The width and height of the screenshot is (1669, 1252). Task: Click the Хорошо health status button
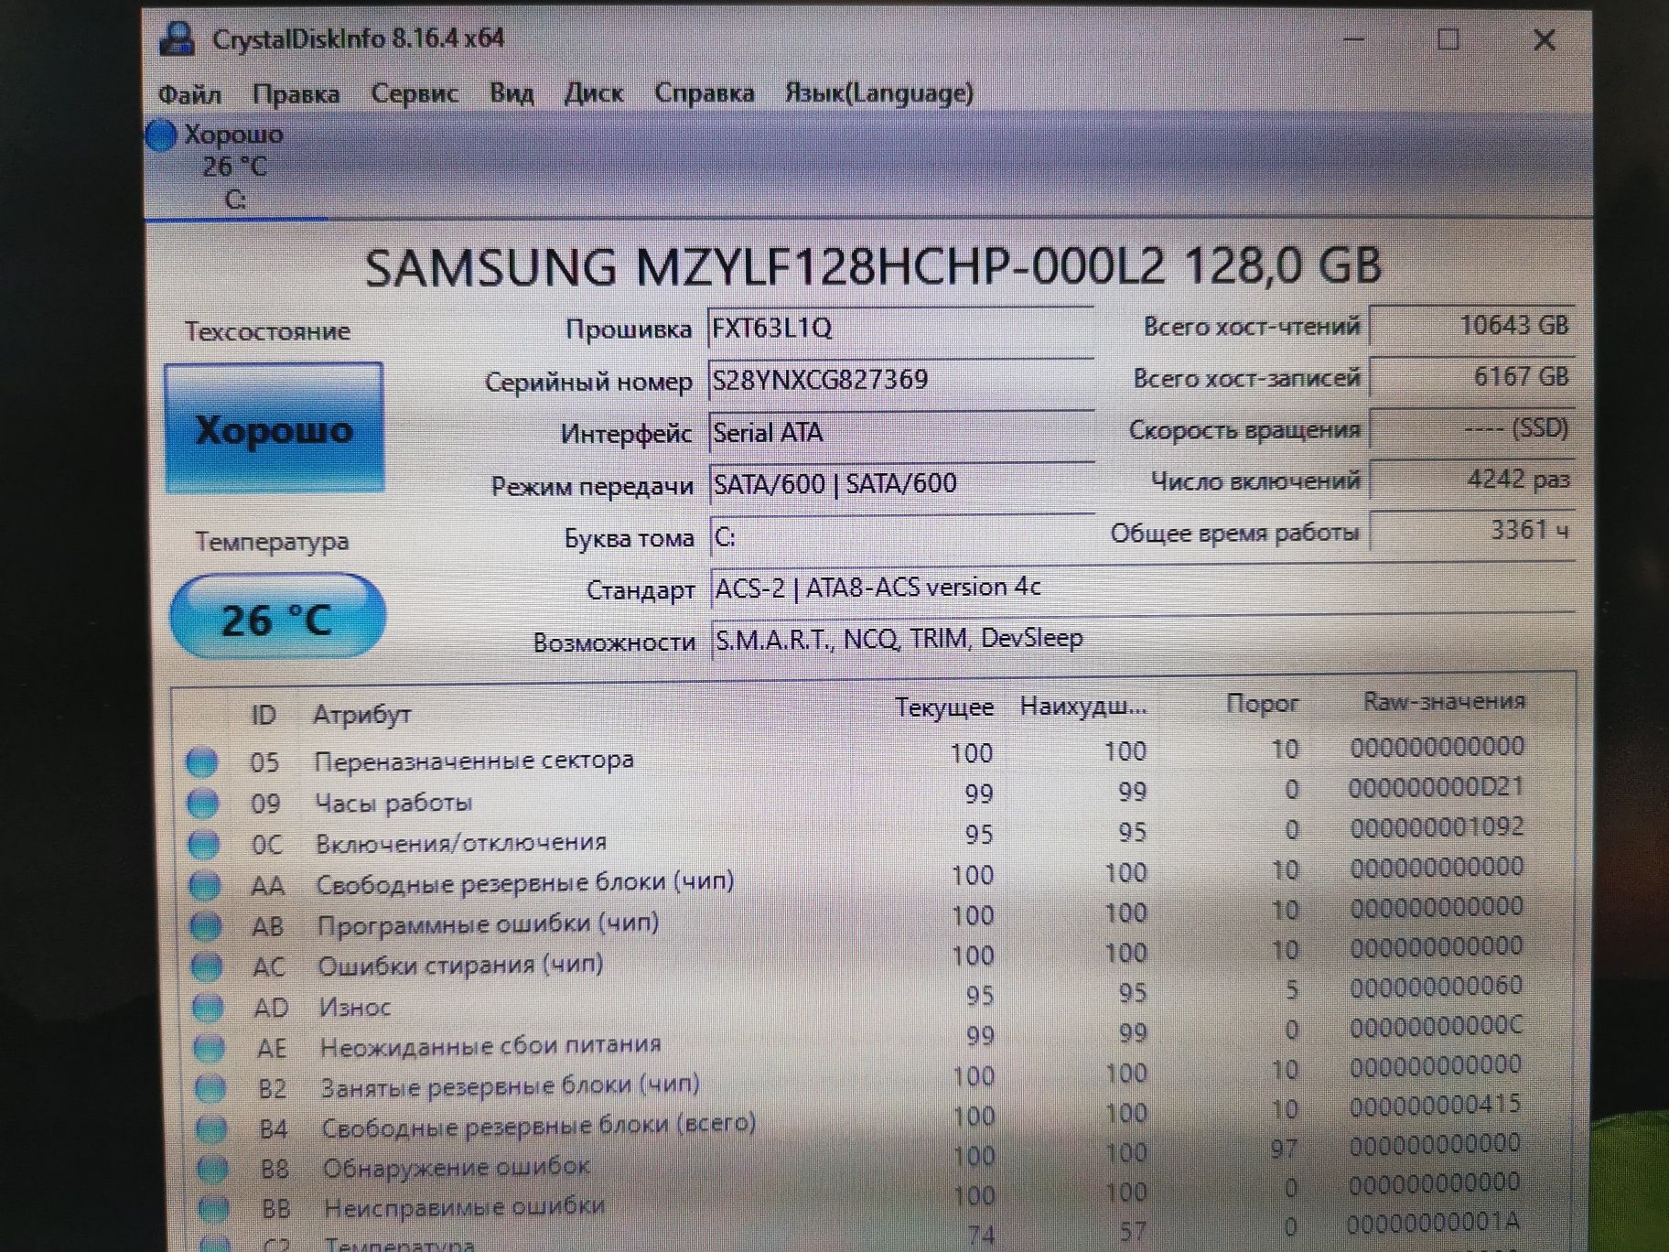click(x=275, y=428)
